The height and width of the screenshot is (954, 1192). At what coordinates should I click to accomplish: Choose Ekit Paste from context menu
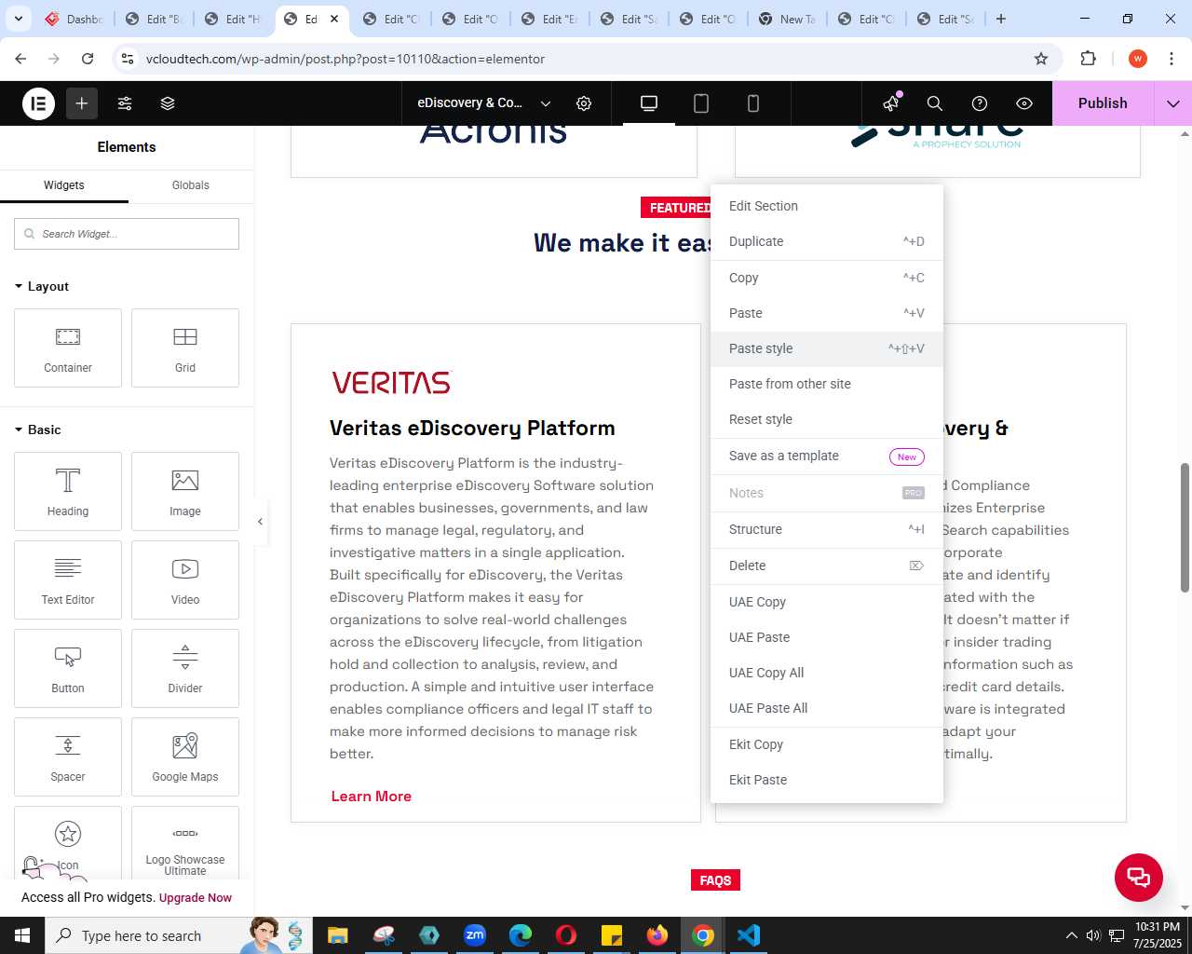pos(827,780)
